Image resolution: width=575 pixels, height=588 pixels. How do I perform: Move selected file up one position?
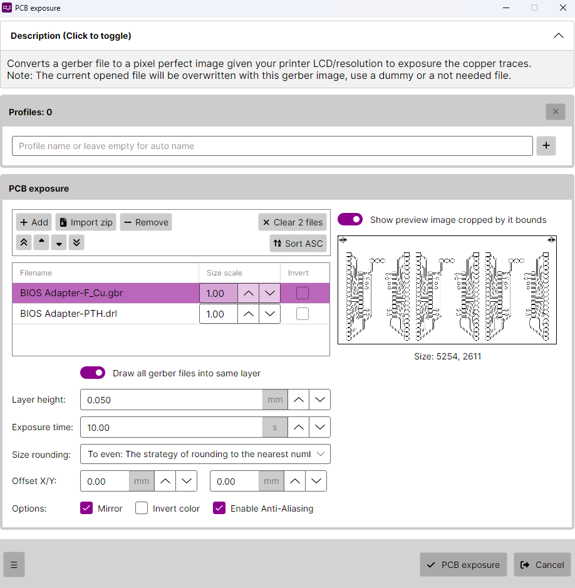pyautogui.click(x=41, y=242)
